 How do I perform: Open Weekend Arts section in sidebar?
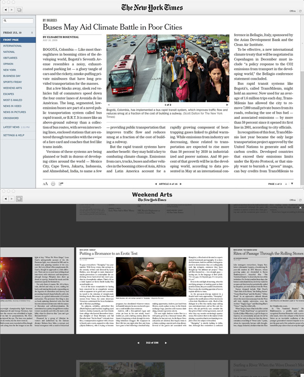tap(13, 88)
